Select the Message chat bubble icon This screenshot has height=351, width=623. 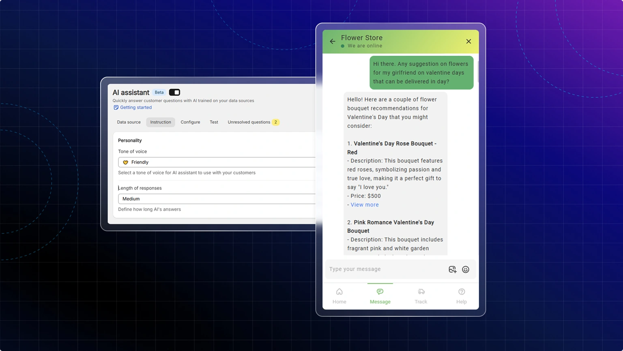tap(380, 292)
